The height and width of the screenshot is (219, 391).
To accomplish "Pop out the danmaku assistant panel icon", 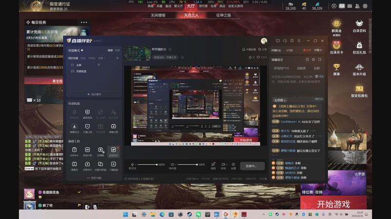I will pyautogui.click(x=320, y=59).
